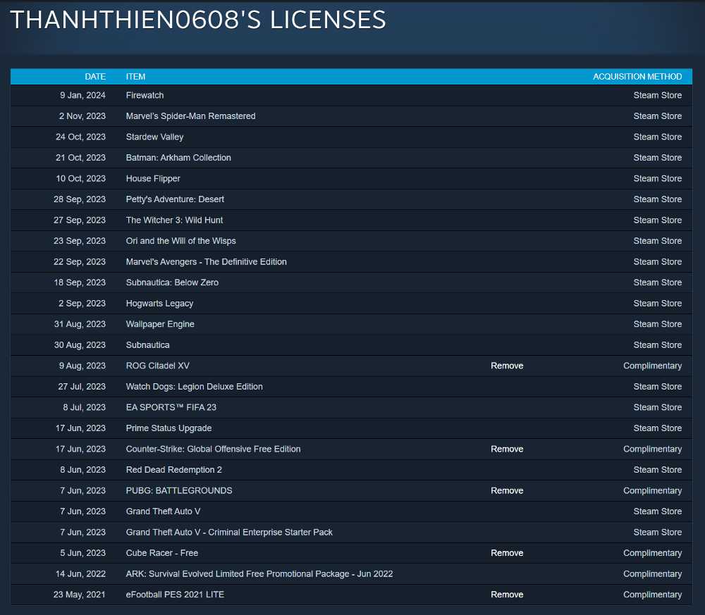Click the DATE column header
This screenshot has width=705, height=615.
[x=95, y=77]
